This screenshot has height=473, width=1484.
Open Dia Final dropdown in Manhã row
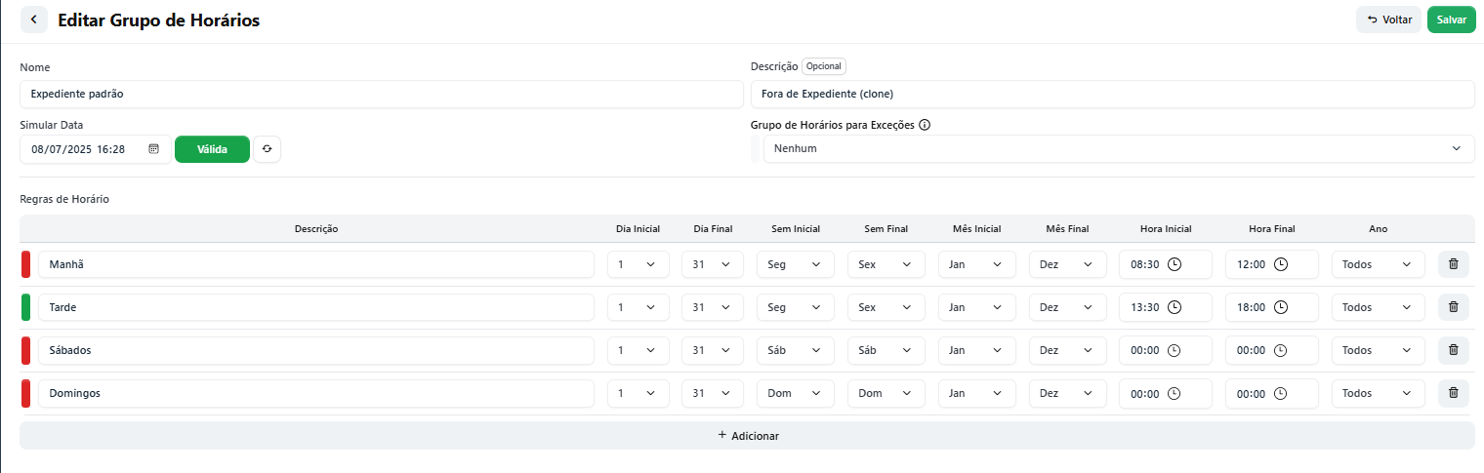713,264
